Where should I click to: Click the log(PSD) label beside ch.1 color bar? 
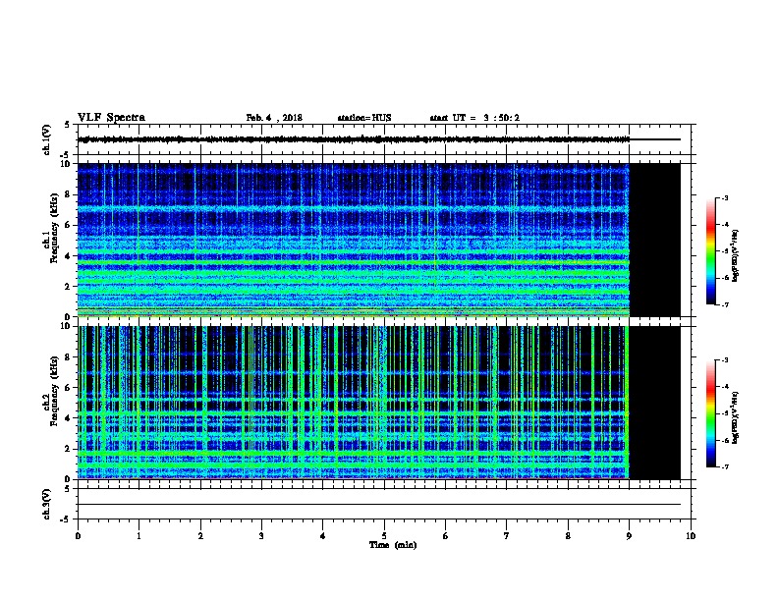pos(736,255)
